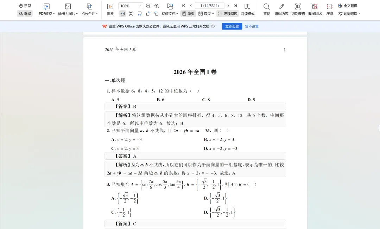This screenshot has width=380, height=229.
Task: Click the 【答案】B answer box
Action: (195, 106)
